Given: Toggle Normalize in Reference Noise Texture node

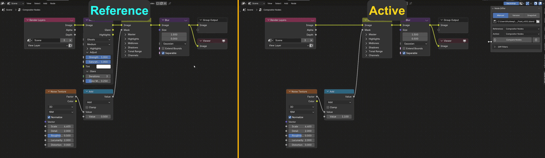Looking at the screenshot, I should (49, 117).
